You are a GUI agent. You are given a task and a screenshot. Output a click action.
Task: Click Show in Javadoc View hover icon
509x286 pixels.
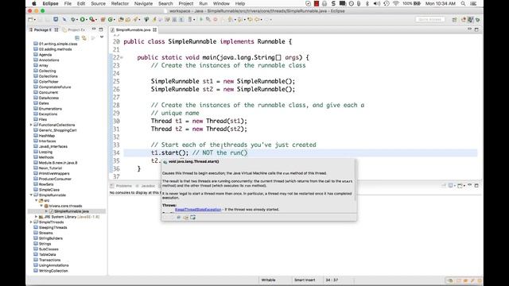[x=178, y=217]
